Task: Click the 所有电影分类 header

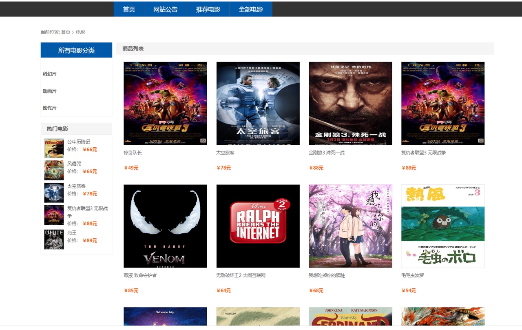Action: [x=76, y=50]
